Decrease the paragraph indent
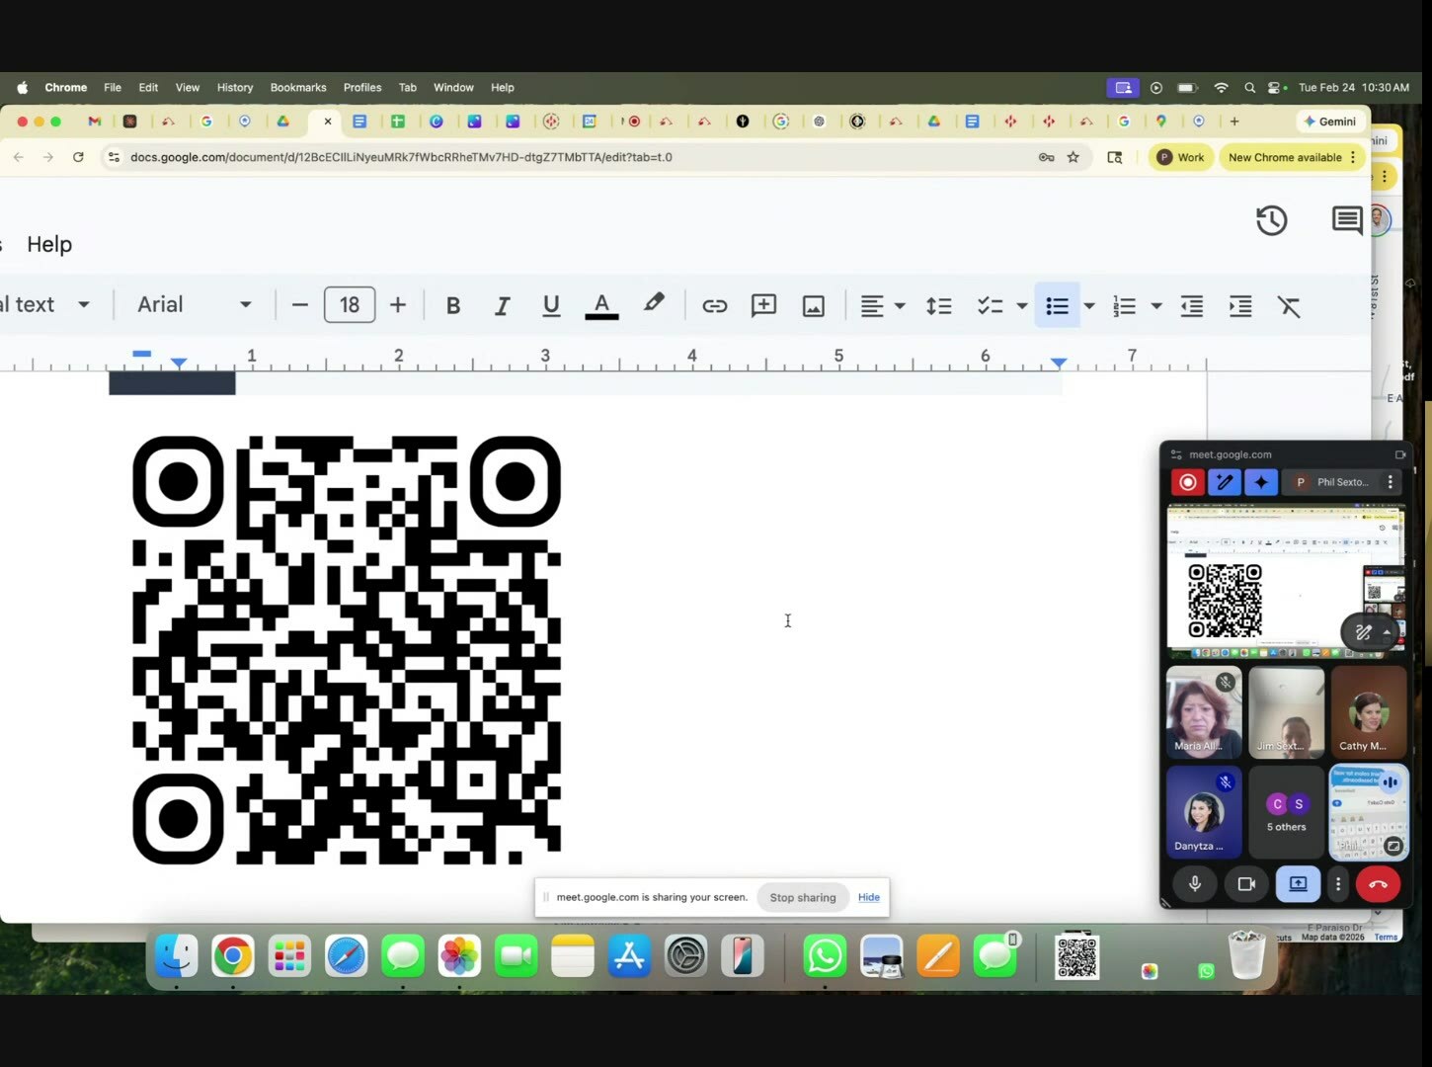1432x1067 pixels. [x=1192, y=306]
